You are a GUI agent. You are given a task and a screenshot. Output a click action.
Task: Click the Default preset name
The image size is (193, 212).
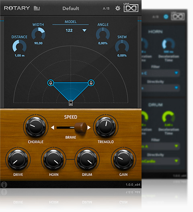[x=71, y=8]
